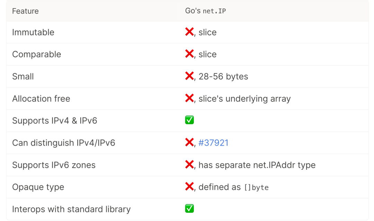Click the red X in the Immutable row

point(189,32)
